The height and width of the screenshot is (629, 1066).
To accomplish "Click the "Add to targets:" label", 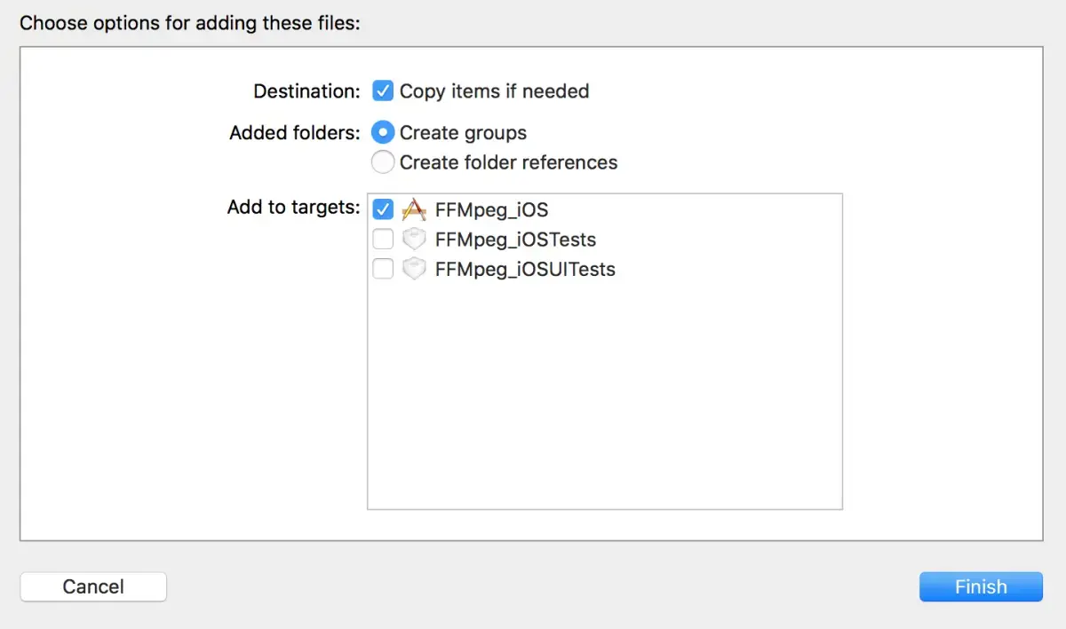I will click(293, 207).
